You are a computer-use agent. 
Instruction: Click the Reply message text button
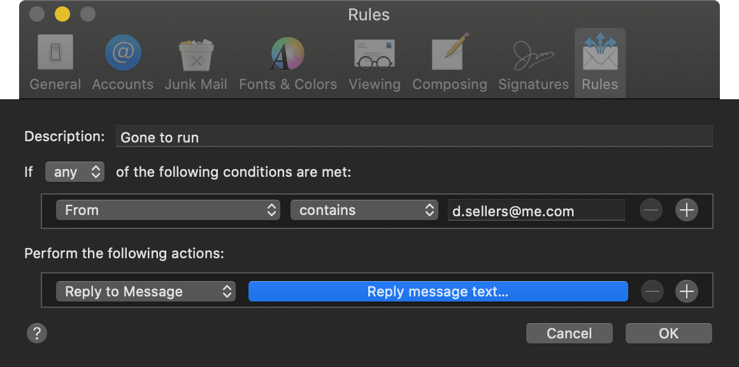pos(438,291)
